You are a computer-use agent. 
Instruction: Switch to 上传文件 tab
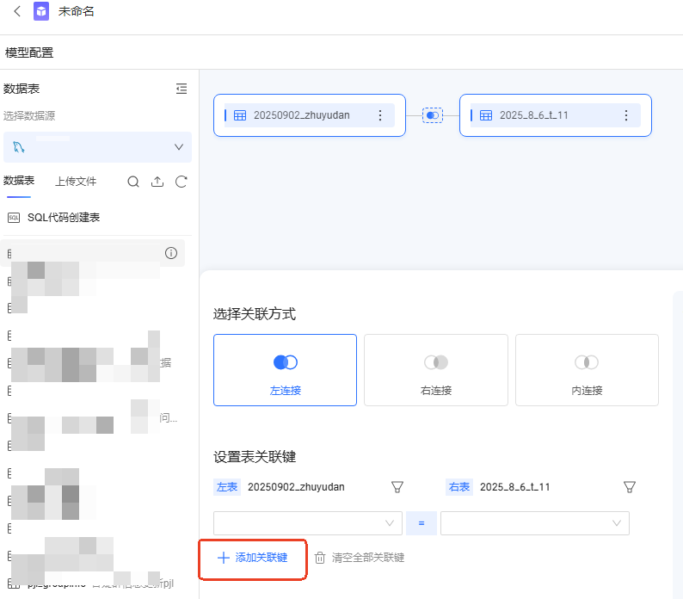[x=76, y=182]
